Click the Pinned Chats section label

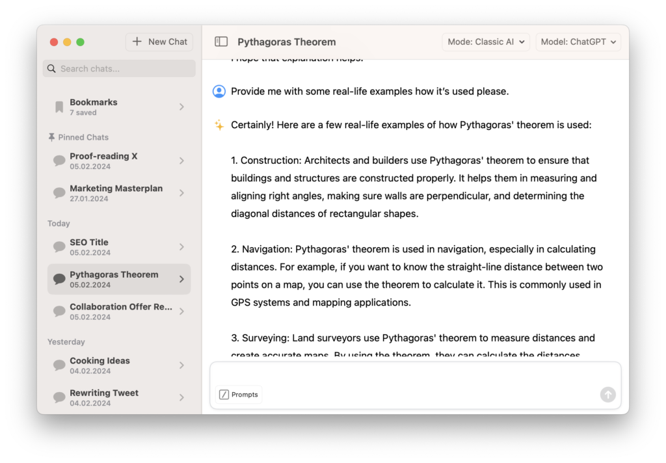83,137
